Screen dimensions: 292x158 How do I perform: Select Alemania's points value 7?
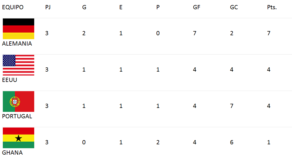point(269,33)
